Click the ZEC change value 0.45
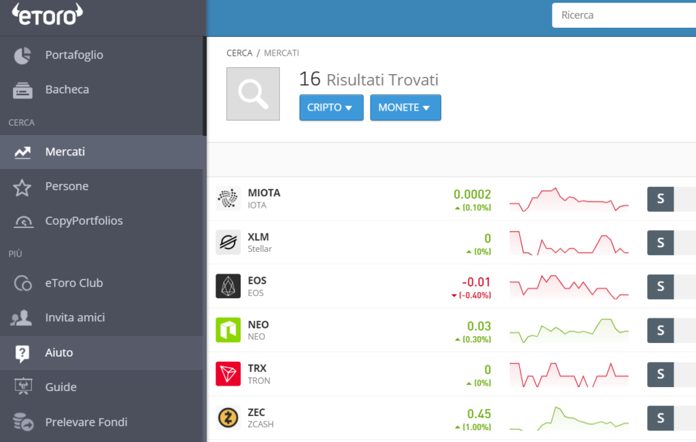Screen dimensions: 696x442 [479, 414]
